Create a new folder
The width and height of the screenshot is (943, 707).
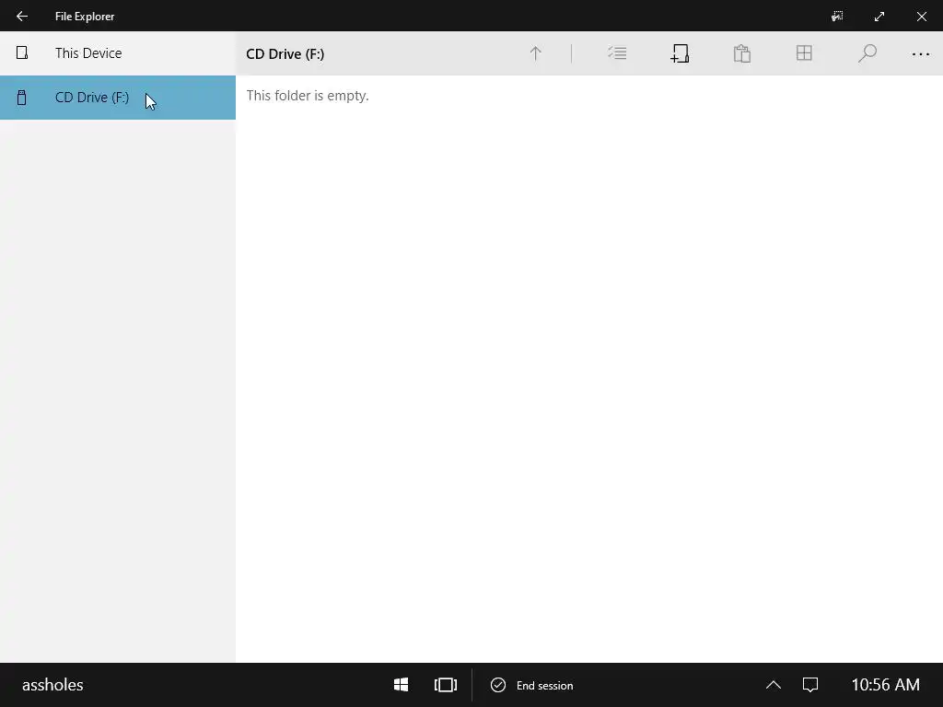click(680, 53)
